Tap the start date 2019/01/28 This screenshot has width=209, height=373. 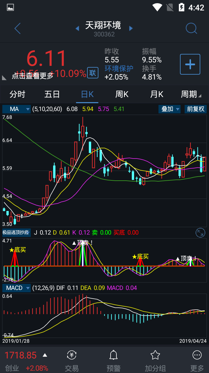(16, 341)
